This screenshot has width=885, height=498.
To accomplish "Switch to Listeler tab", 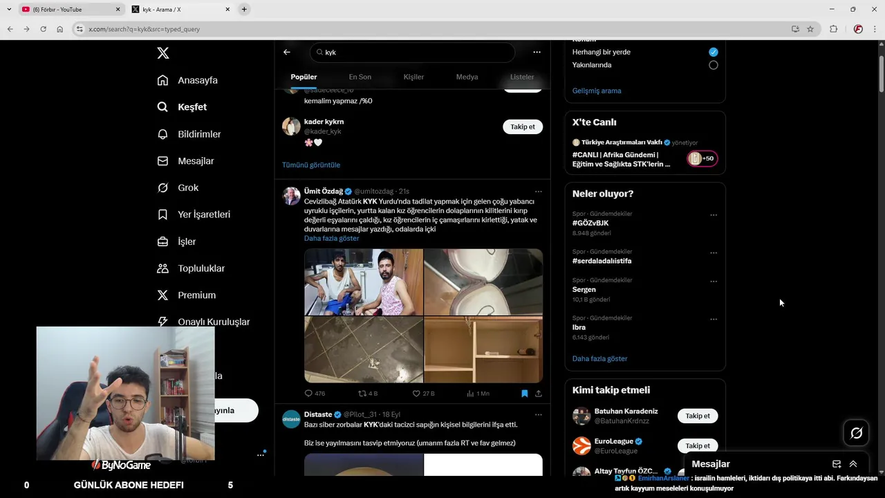I will coord(522,77).
